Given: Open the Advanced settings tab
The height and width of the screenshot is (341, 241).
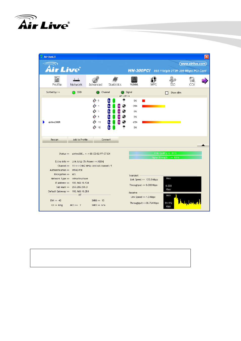Looking at the screenshot, I should 95,81.
